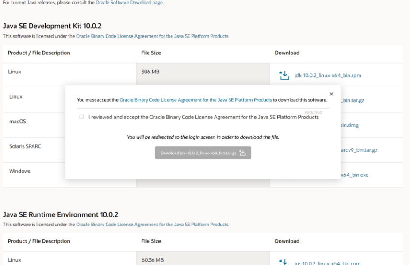The height and width of the screenshot is (267, 410).
Task: Check the accept license agreement checkbox
Action: click(x=81, y=117)
